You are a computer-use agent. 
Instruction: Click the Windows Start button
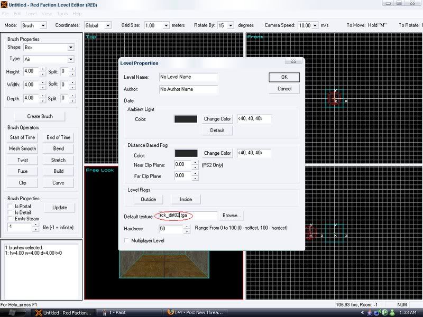click(x=12, y=313)
